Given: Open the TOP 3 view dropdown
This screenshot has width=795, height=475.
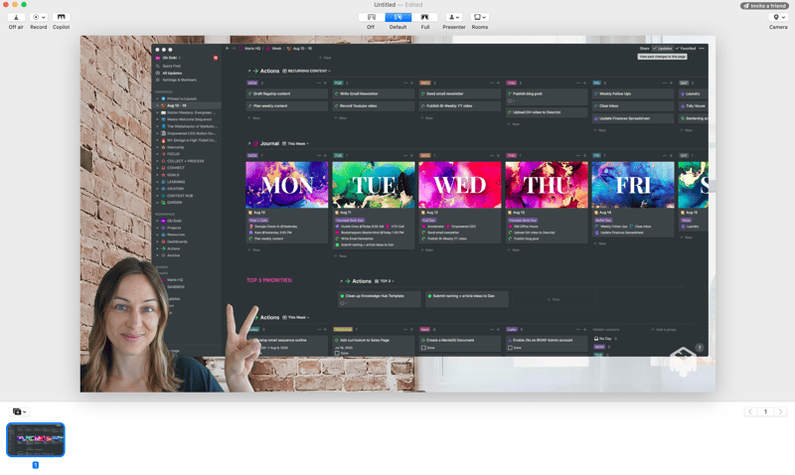Looking at the screenshot, I should 385,281.
